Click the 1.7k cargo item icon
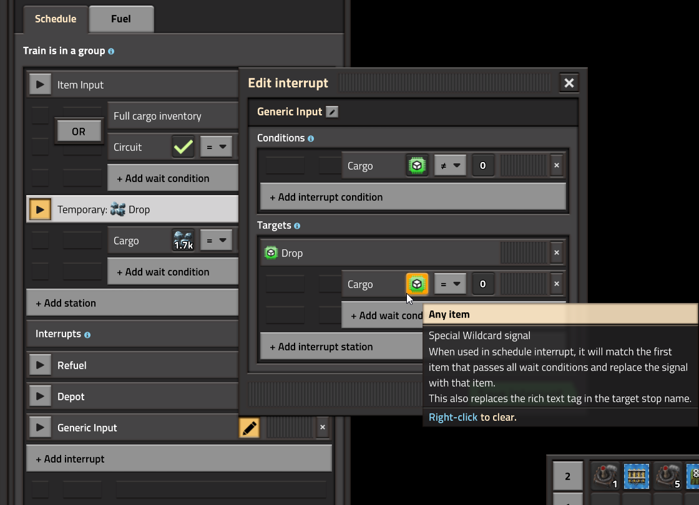The height and width of the screenshot is (505, 699). (x=183, y=241)
